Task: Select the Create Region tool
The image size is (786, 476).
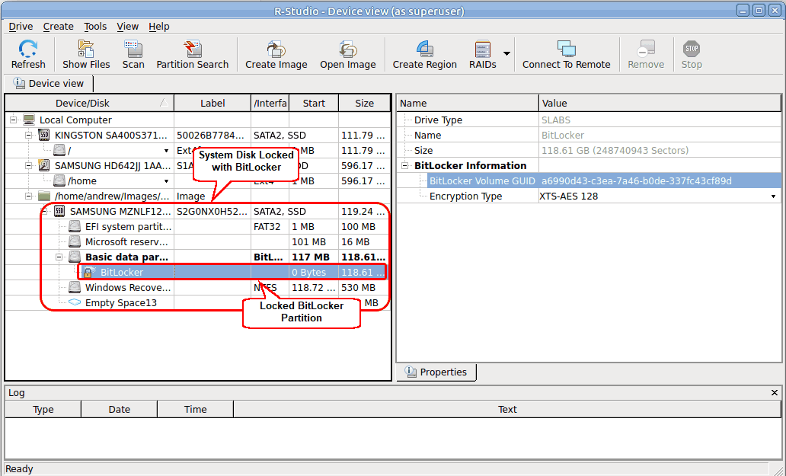Action: tap(424, 49)
